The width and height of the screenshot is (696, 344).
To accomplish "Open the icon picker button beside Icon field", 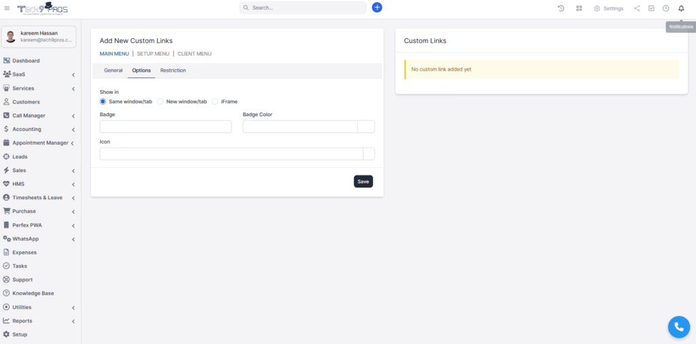I will pos(369,154).
